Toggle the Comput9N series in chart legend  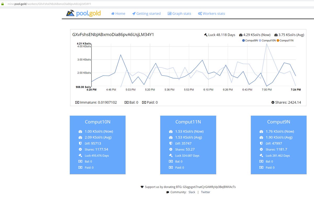point(250,40)
